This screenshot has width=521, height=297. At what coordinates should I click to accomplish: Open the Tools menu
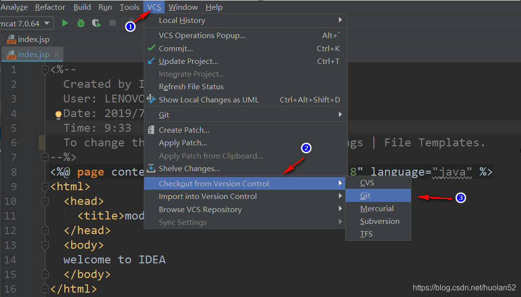[129, 7]
